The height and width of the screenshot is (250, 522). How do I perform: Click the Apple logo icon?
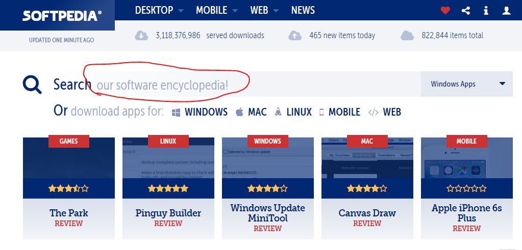[x=239, y=112]
